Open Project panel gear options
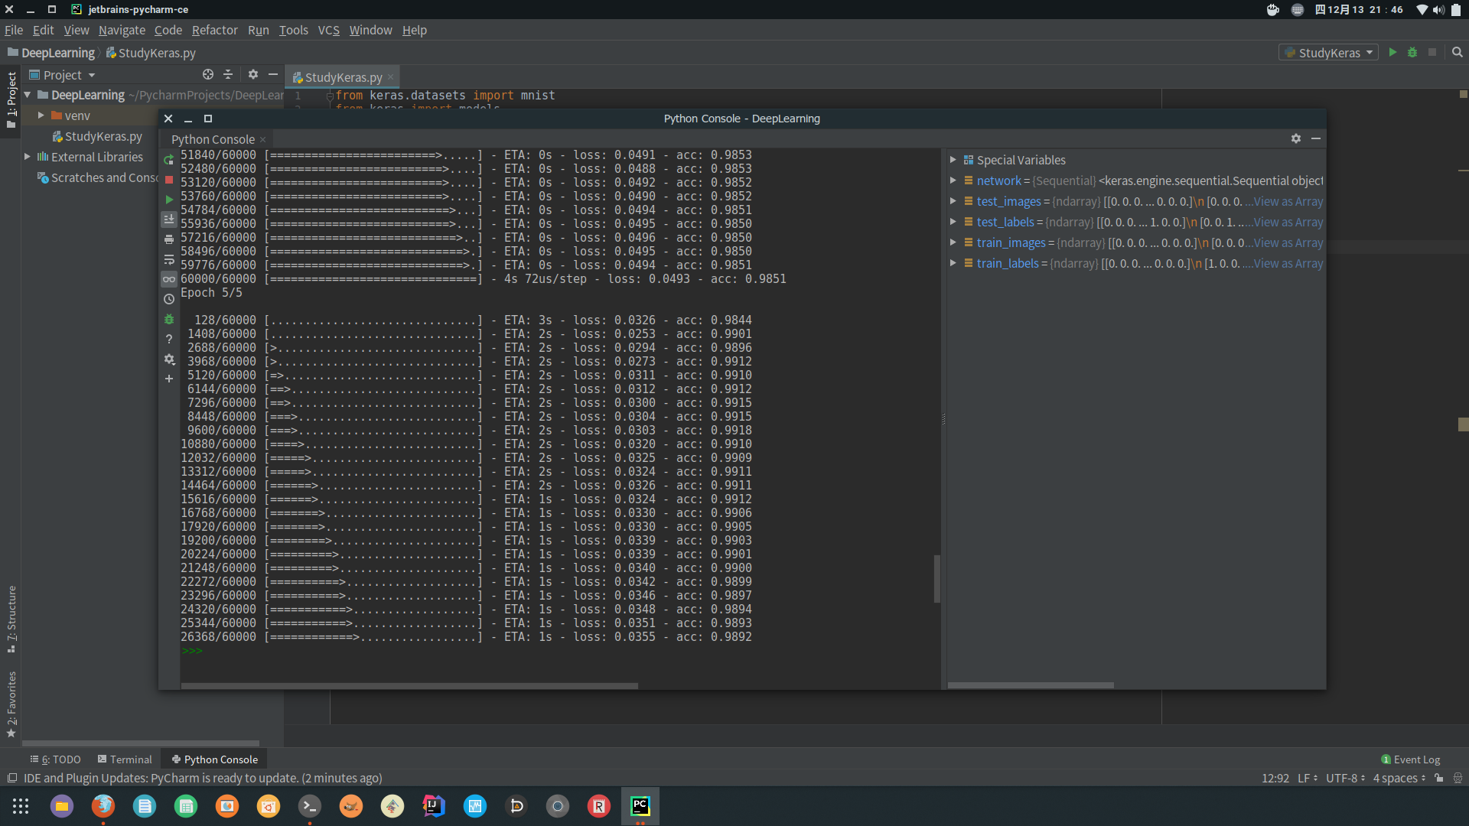The image size is (1469, 826). tap(253, 74)
